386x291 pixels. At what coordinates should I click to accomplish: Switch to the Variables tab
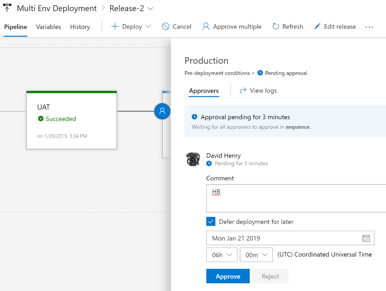point(48,27)
